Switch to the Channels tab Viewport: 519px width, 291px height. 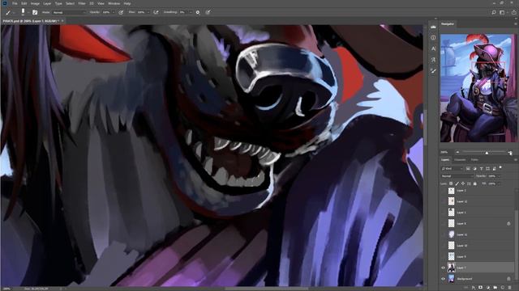point(460,160)
